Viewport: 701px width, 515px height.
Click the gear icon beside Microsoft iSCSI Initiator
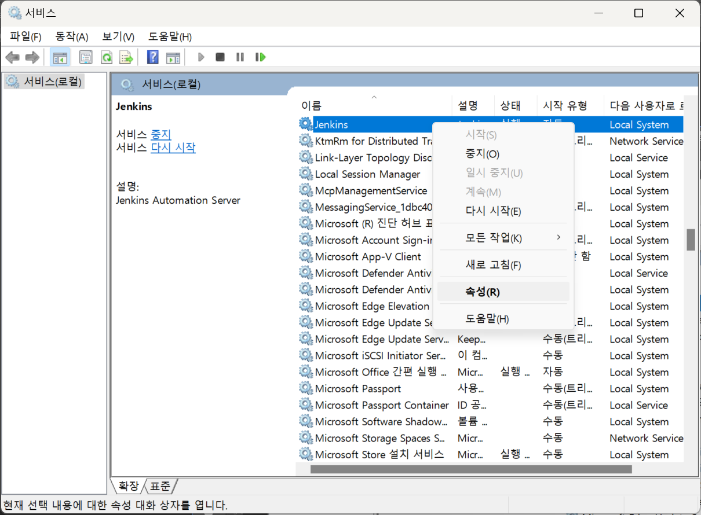coord(306,355)
